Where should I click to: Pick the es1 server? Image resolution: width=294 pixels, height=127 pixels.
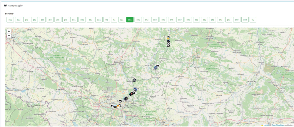(x=196, y=20)
